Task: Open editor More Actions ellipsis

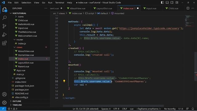Action: click(193, 8)
